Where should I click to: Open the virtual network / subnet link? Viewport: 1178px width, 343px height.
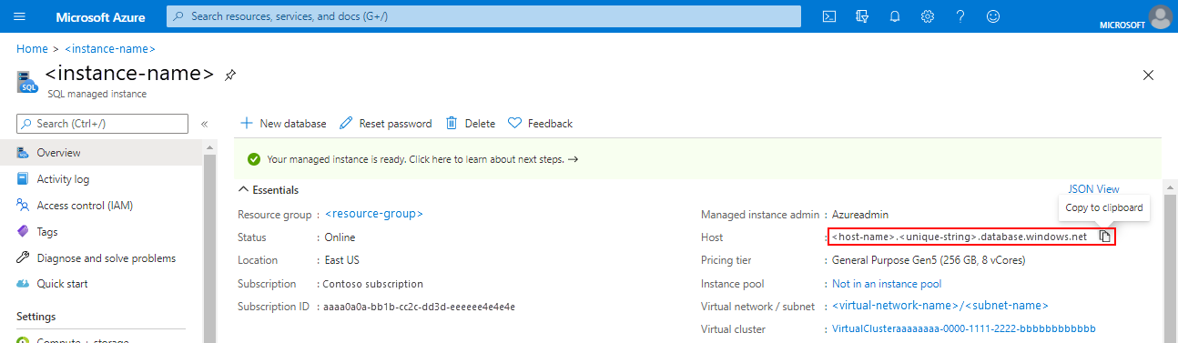pos(940,306)
